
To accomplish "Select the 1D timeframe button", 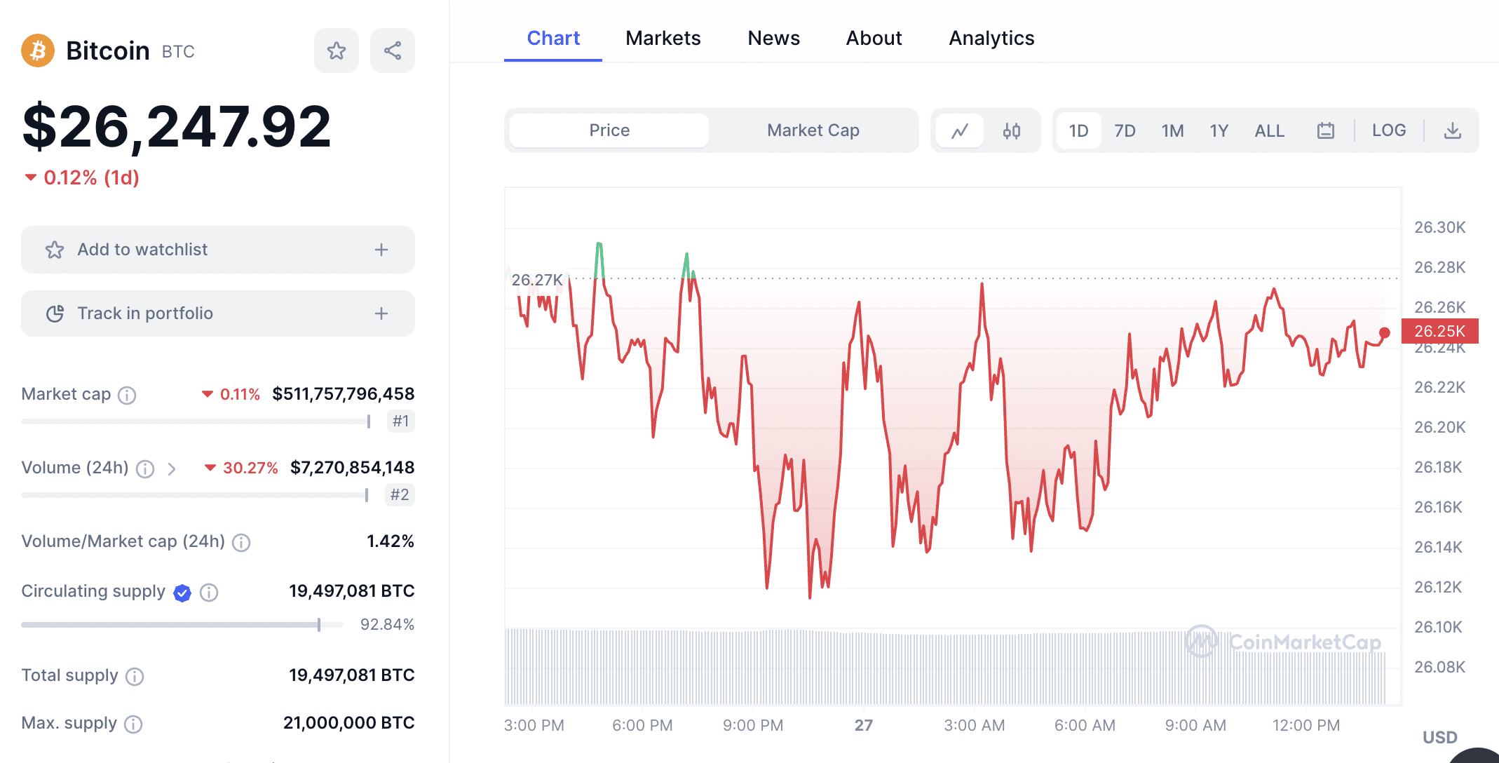I will click(x=1080, y=130).
